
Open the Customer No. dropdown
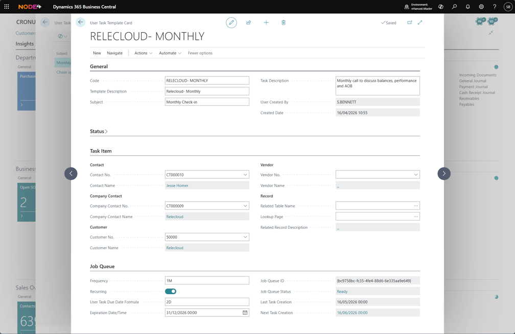click(245, 237)
